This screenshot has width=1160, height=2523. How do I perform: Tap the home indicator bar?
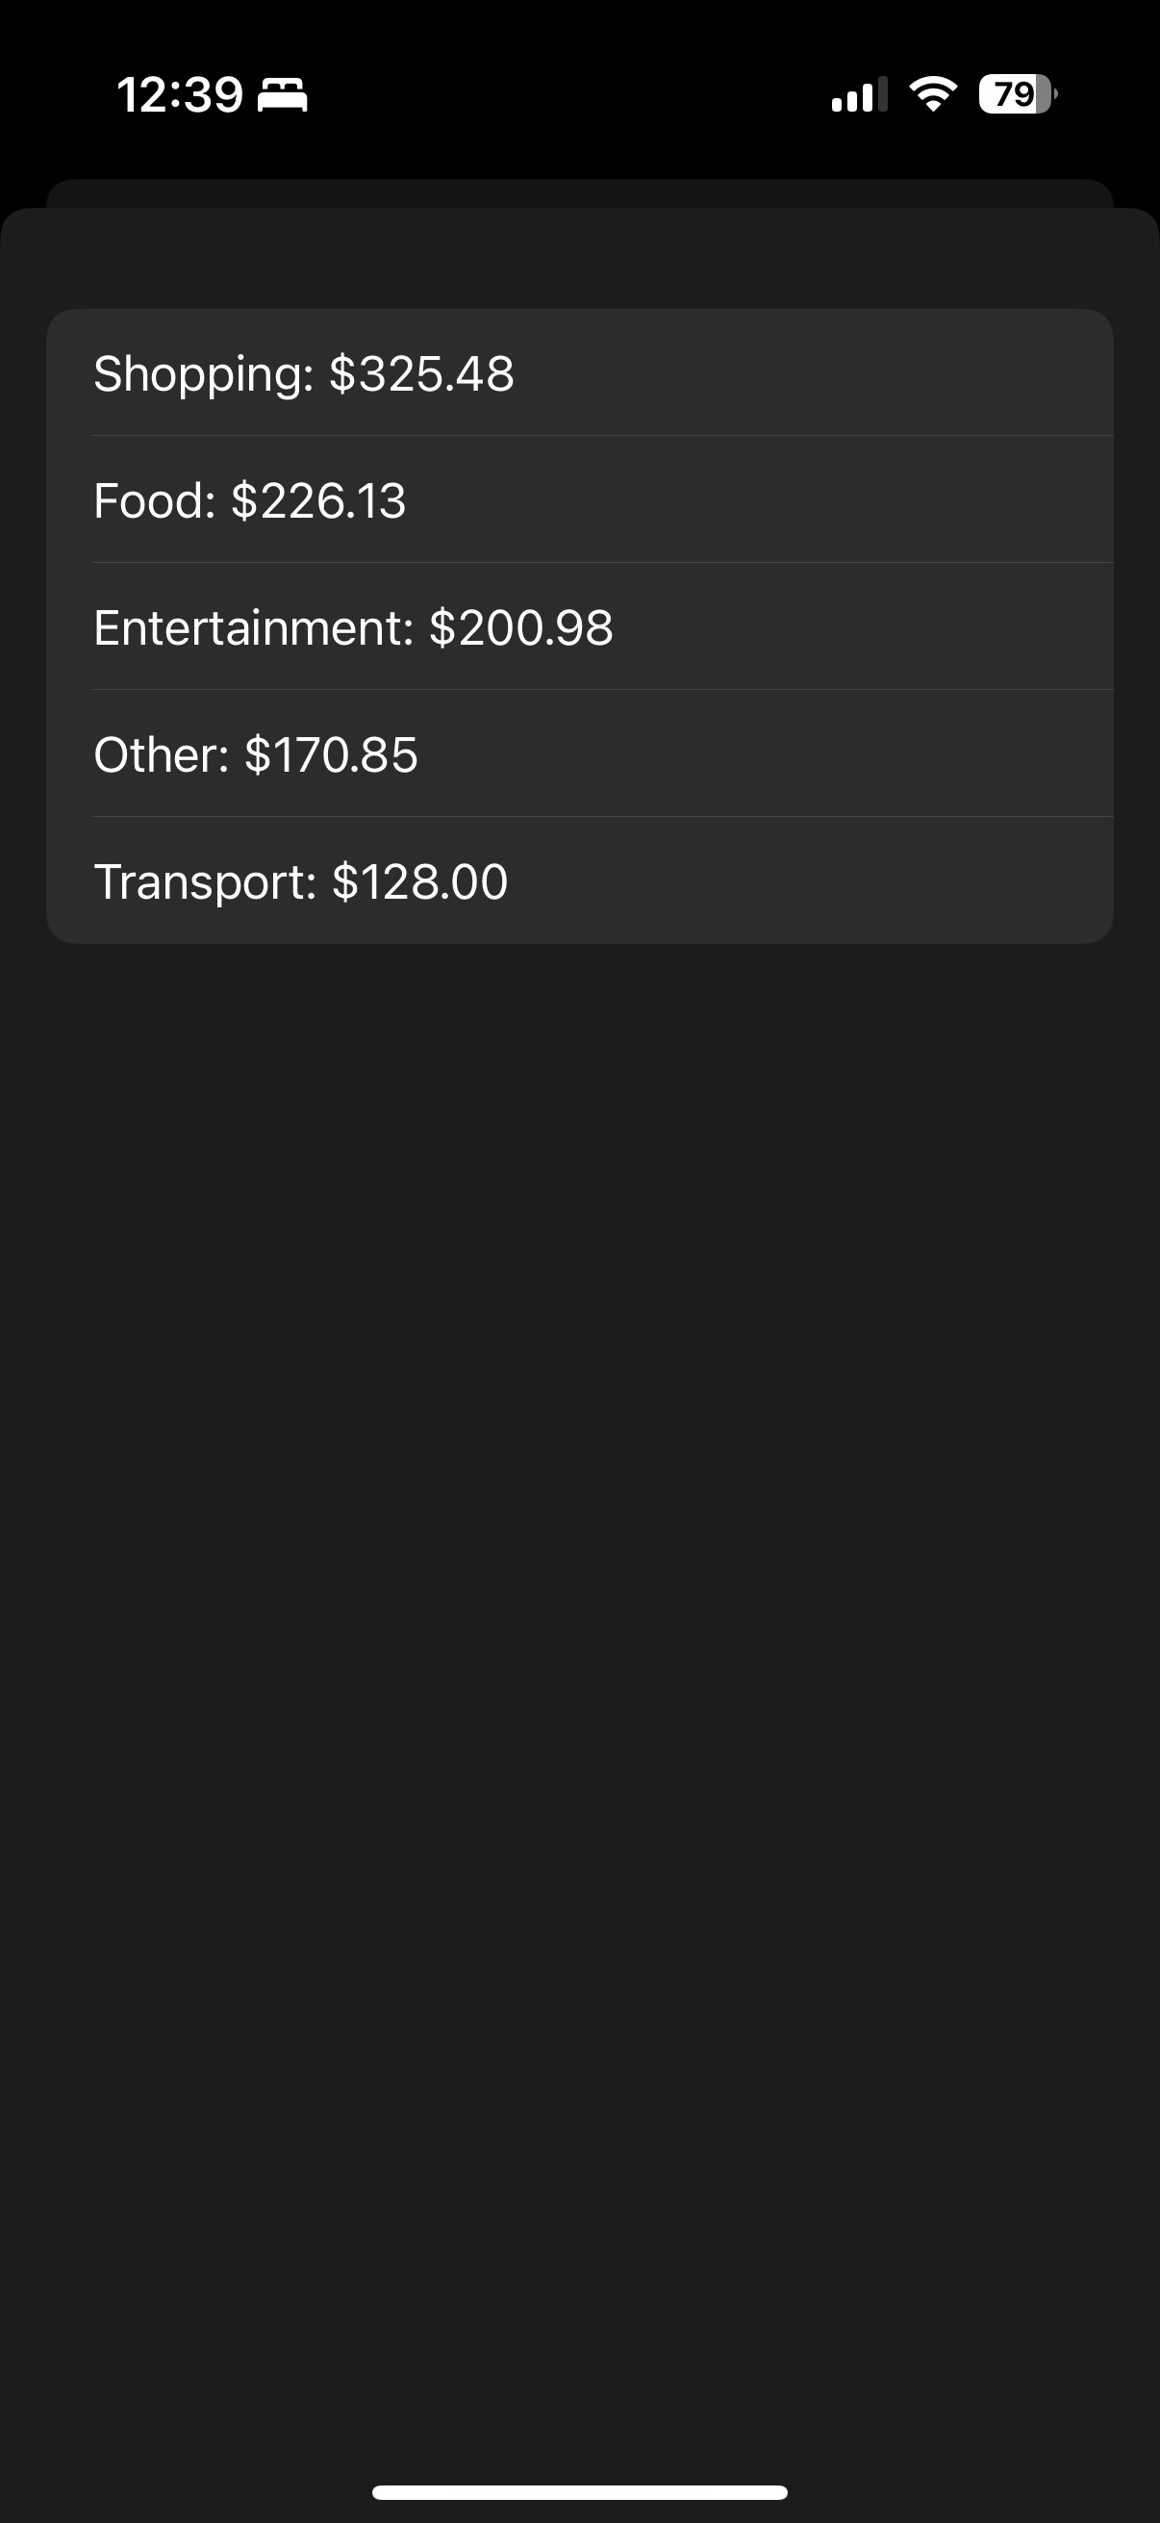coord(579,2491)
